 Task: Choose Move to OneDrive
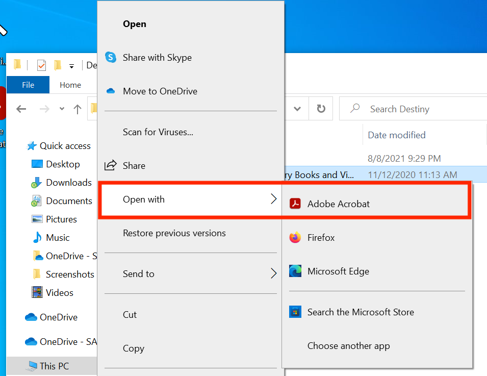(191, 91)
